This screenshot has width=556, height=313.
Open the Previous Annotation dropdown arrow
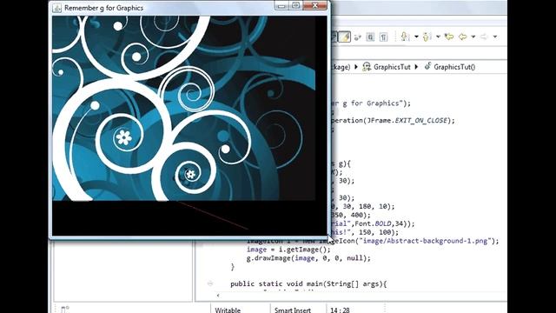(438, 37)
